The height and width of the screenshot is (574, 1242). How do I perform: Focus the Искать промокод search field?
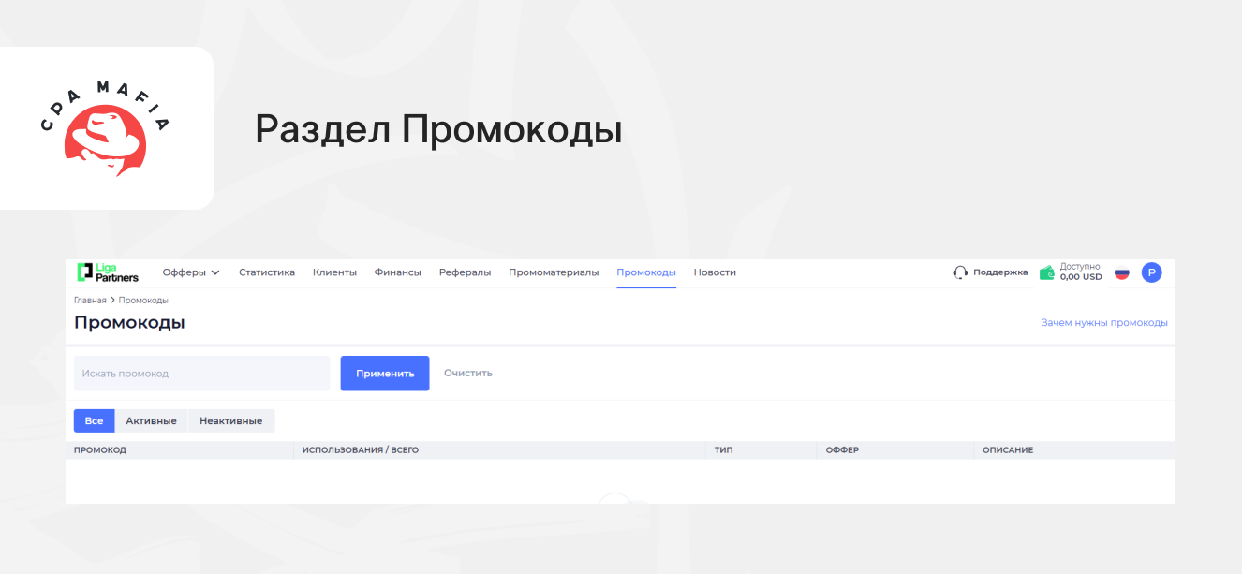[201, 374]
